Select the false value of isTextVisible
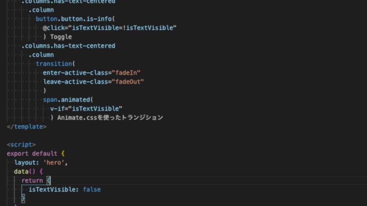This screenshot has width=367, height=206. pyautogui.click(x=91, y=189)
